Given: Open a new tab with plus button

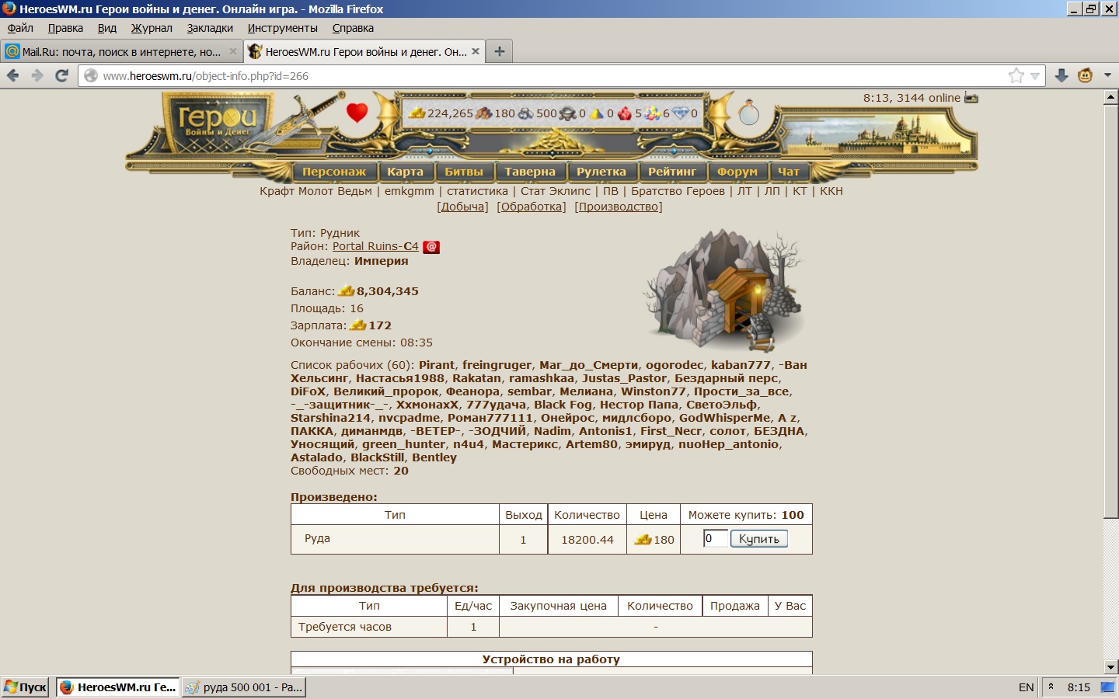Looking at the screenshot, I should click(500, 51).
